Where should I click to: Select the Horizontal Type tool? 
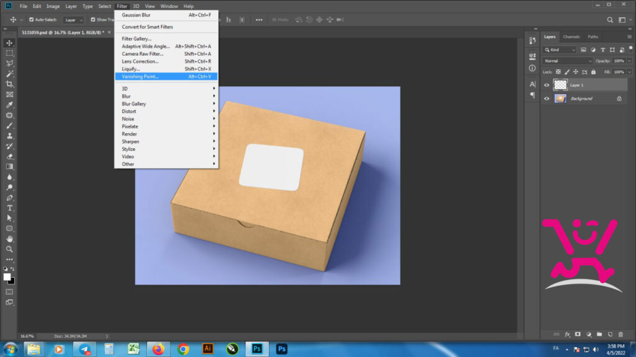pos(9,208)
